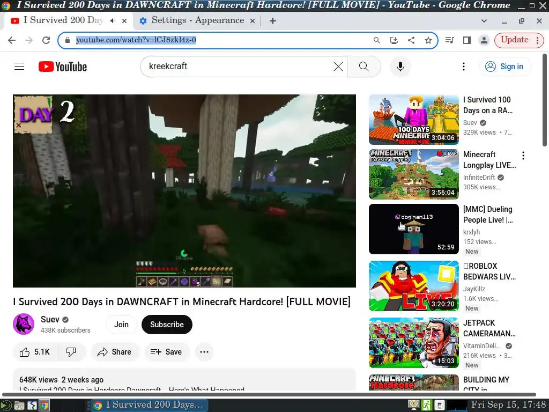This screenshot has width=549, height=412.
Task: Open the dogman113 Dueling People thumbnail
Action: (x=413, y=229)
